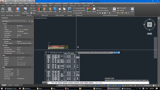Click the To ACAD import icon
160x90 pixels.
50,10
